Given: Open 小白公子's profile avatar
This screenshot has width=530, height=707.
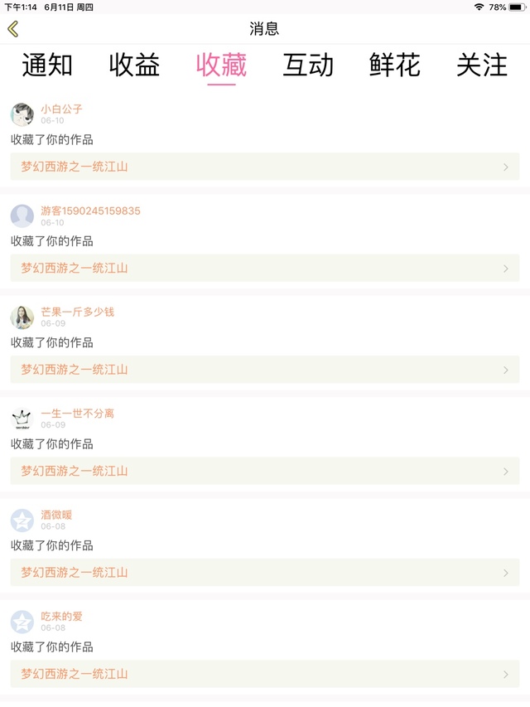Looking at the screenshot, I should point(22,114).
